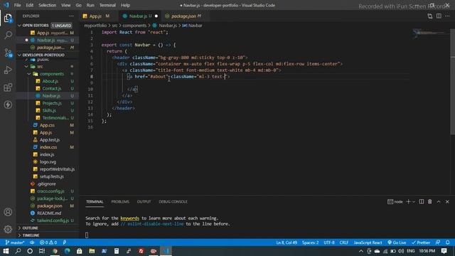Click the editor vertical scrollbar

(452, 81)
